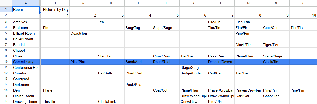The image size is (317, 104).
Task: Click the frozen row divider handle under row 2
Action: click(6, 18)
